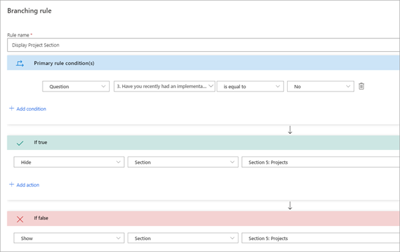
Task: Open the '3. Have you recently had an implementa...' dropdown
Action: [164, 86]
